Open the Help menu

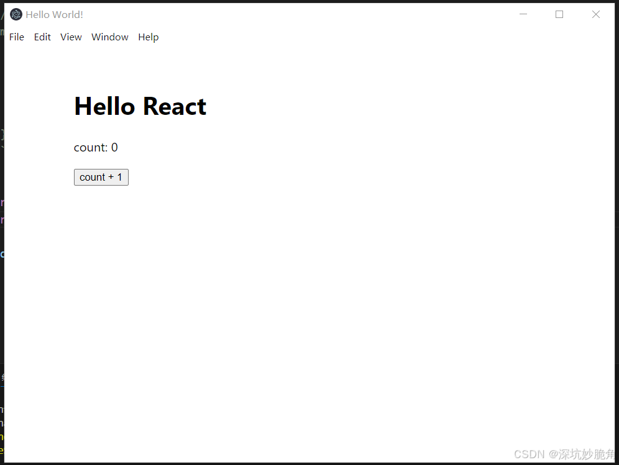coord(149,37)
